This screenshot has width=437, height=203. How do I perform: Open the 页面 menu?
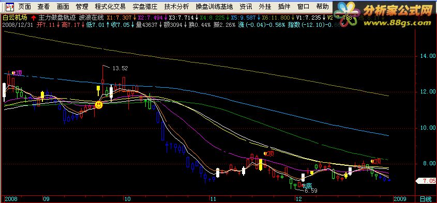pyautogui.click(x=24, y=6)
